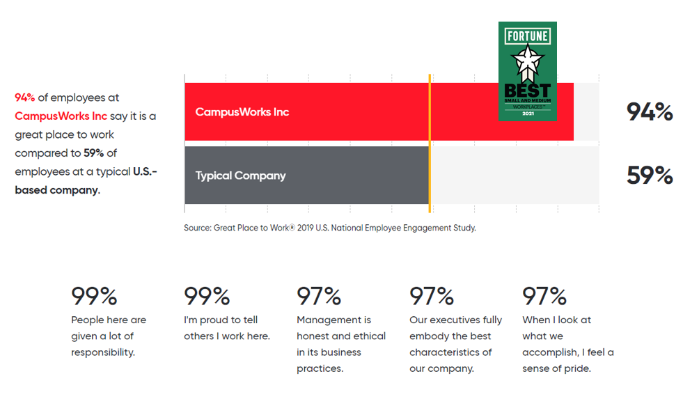Click the red 94% text in the paragraph

[24, 98]
